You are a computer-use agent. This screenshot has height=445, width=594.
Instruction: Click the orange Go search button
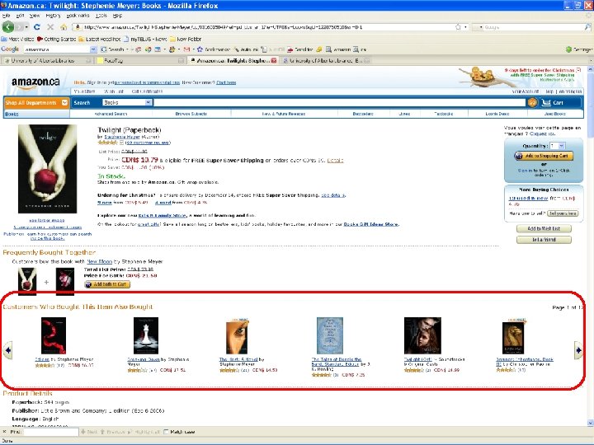pos(532,102)
